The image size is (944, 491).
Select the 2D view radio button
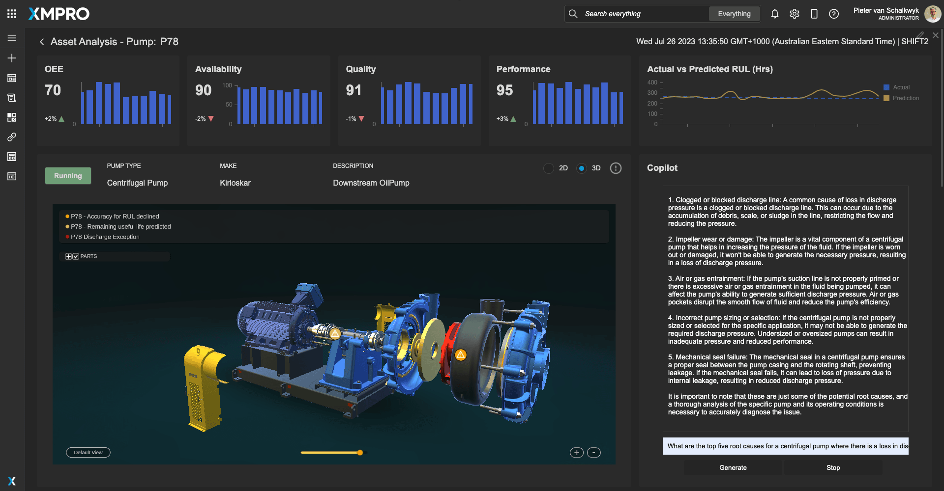pos(549,168)
